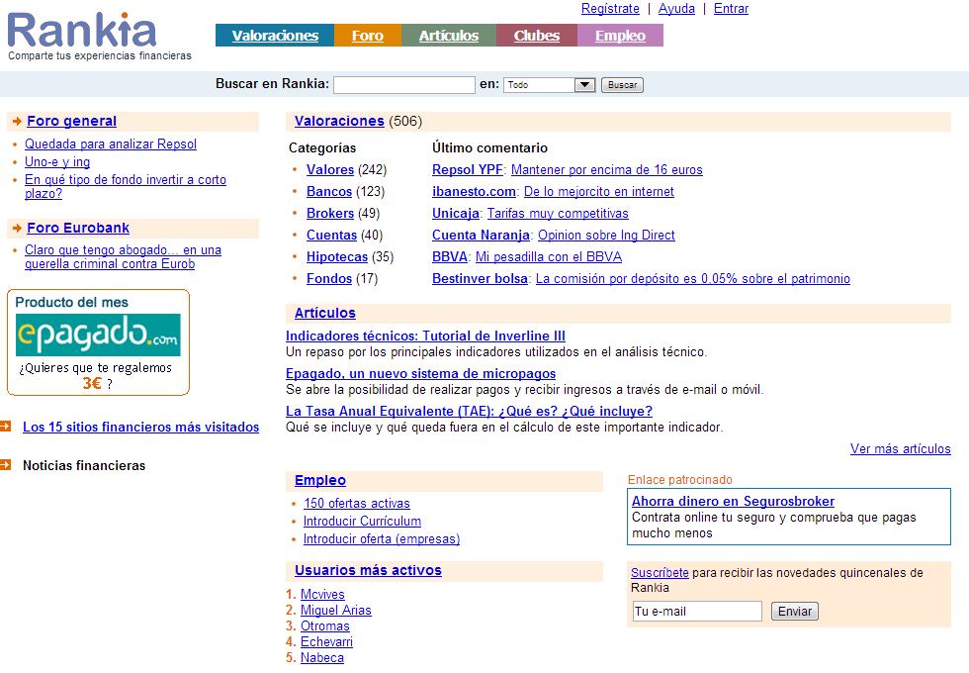Screen dimensions: 969x673
Task: Open article La Tasa Anual Equivalente (TAE)
Action: pyautogui.click(x=469, y=412)
